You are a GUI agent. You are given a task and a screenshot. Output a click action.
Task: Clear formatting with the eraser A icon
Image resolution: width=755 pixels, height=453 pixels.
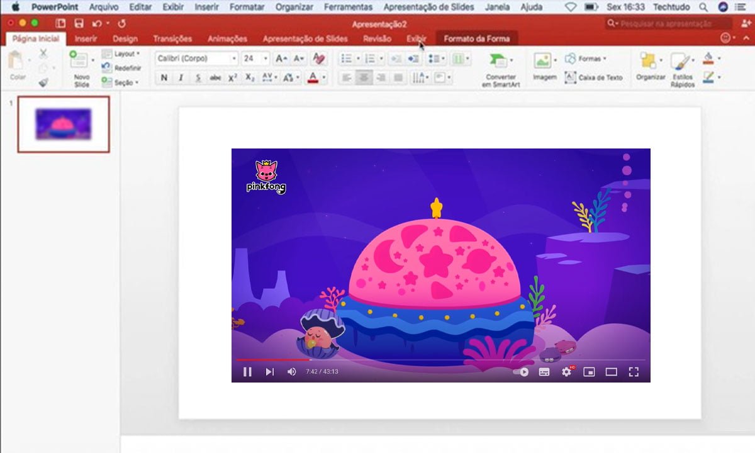pyautogui.click(x=319, y=59)
